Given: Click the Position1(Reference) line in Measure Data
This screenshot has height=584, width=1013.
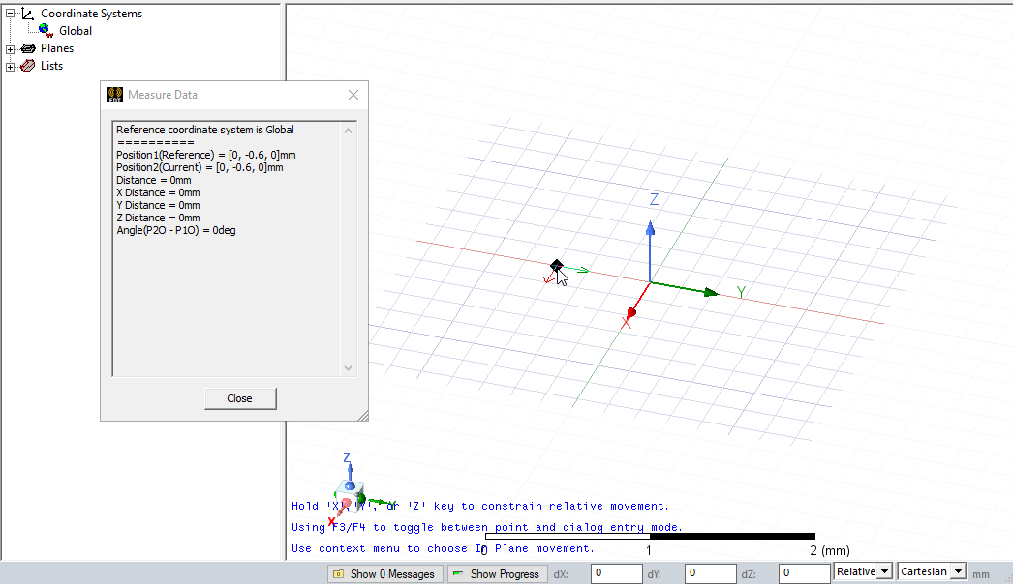Looking at the screenshot, I should (206, 155).
